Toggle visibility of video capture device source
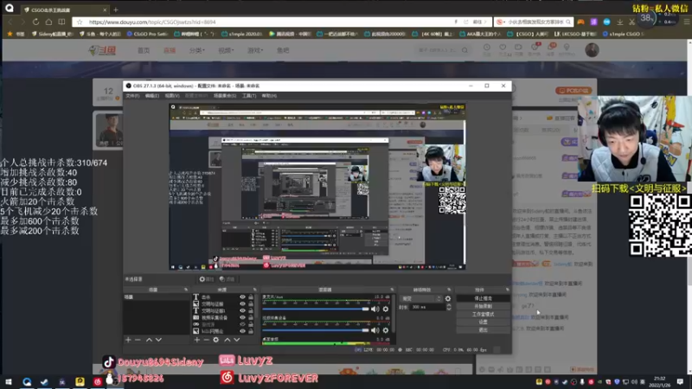This screenshot has width=692, height=389. pos(242,317)
